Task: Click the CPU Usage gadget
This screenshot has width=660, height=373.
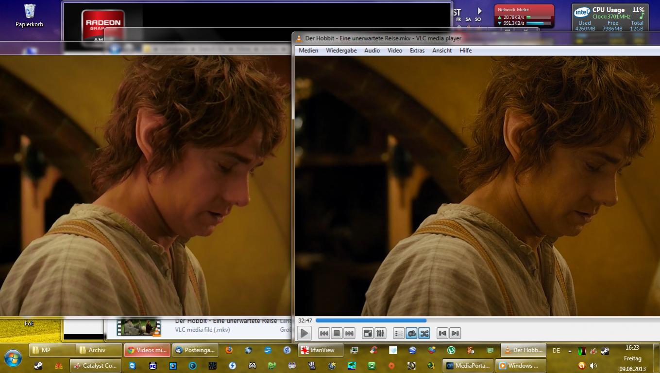Action: point(610,18)
